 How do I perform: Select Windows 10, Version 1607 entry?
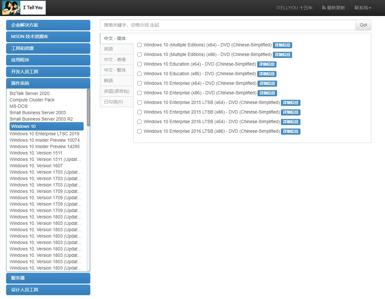point(36,166)
